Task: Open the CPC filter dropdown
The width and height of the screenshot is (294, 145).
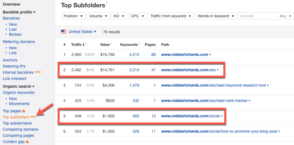Action: (137, 16)
